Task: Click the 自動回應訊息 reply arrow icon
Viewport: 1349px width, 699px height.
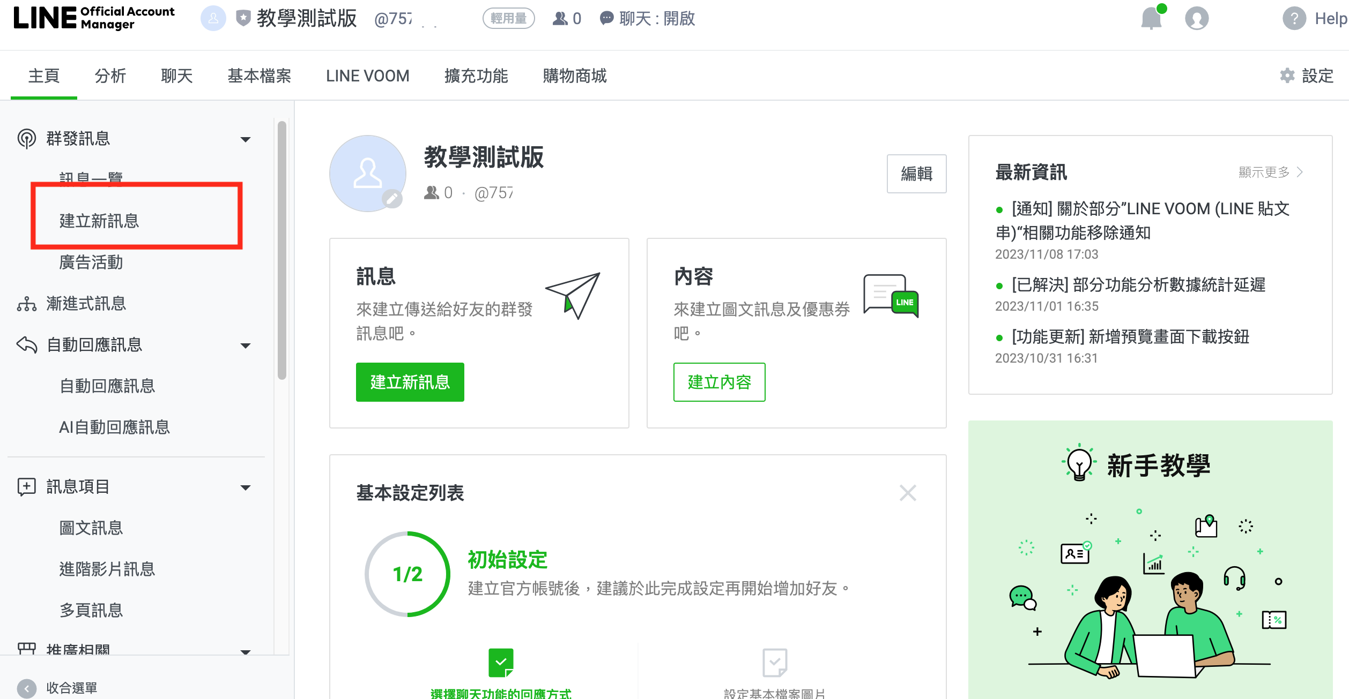Action: [27, 344]
